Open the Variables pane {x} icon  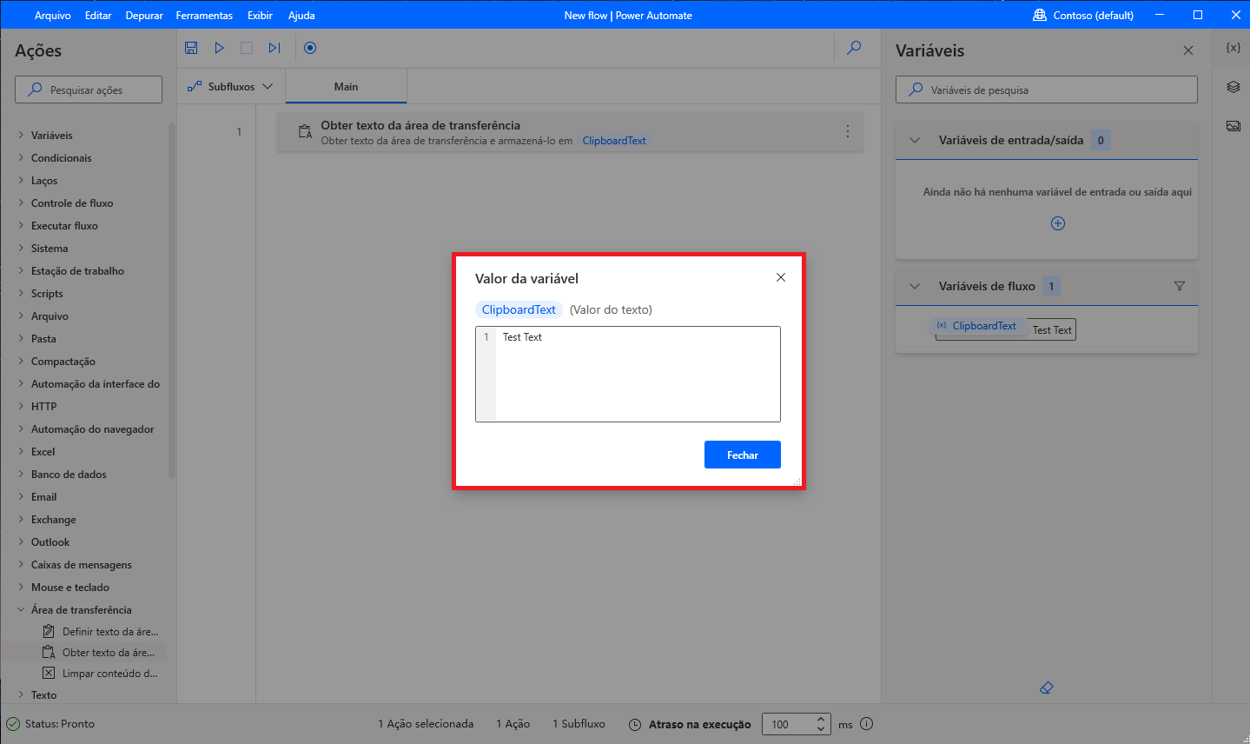click(1232, 49)
